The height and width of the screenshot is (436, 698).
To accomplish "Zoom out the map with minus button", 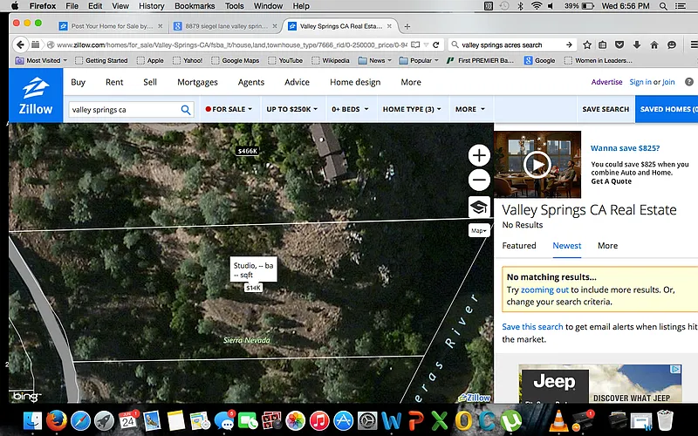I will (x=479, y=181).
